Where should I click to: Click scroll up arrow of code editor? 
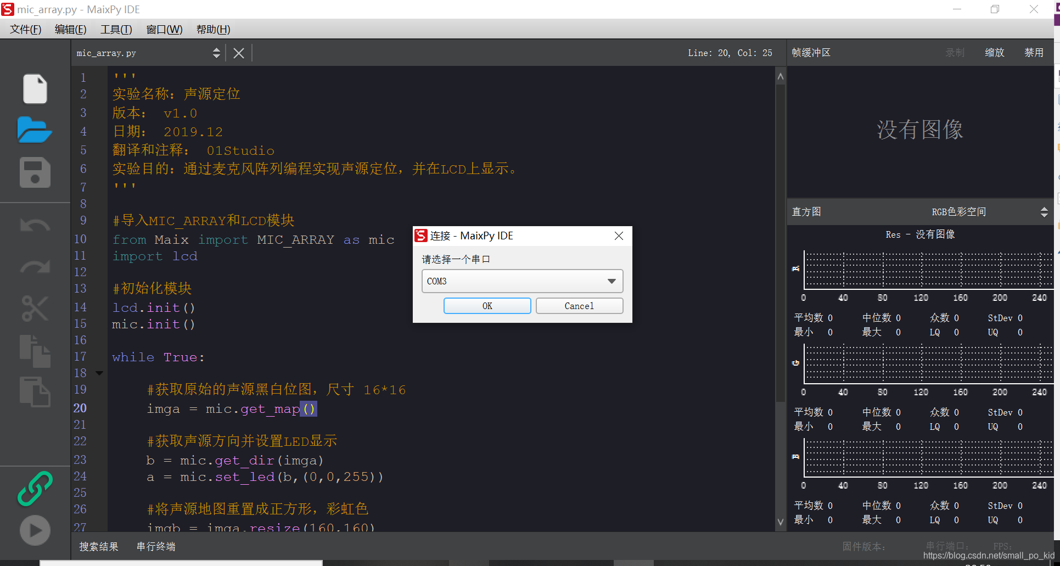click(x=781, y=77)
